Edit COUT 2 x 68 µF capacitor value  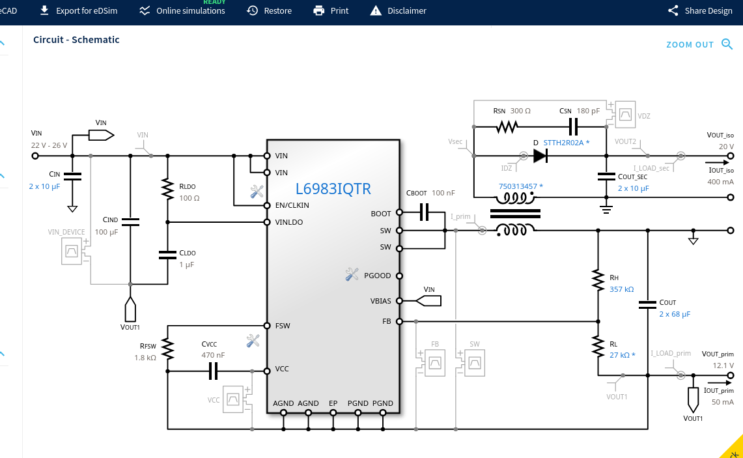point(674,314)
